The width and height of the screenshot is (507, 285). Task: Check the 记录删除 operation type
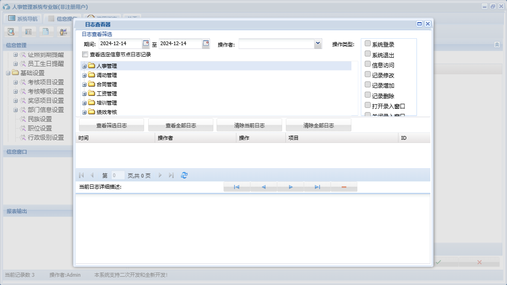[368, 95]
